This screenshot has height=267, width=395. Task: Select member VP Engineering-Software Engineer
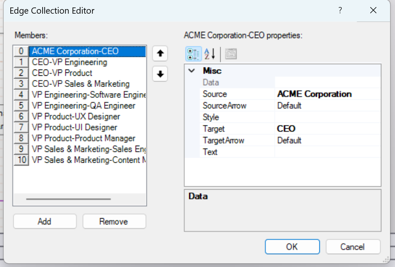pyautogui.click(x=88, y=95)
